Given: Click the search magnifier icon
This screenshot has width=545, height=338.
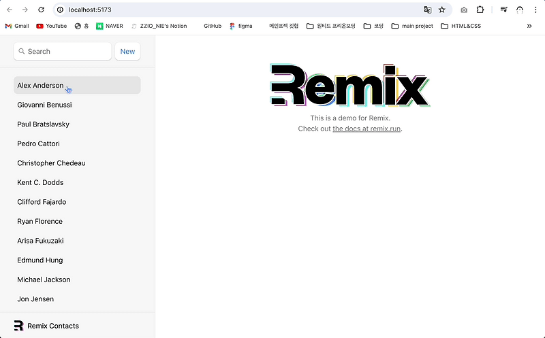Looking at the screenshot, I should point(22,52).
